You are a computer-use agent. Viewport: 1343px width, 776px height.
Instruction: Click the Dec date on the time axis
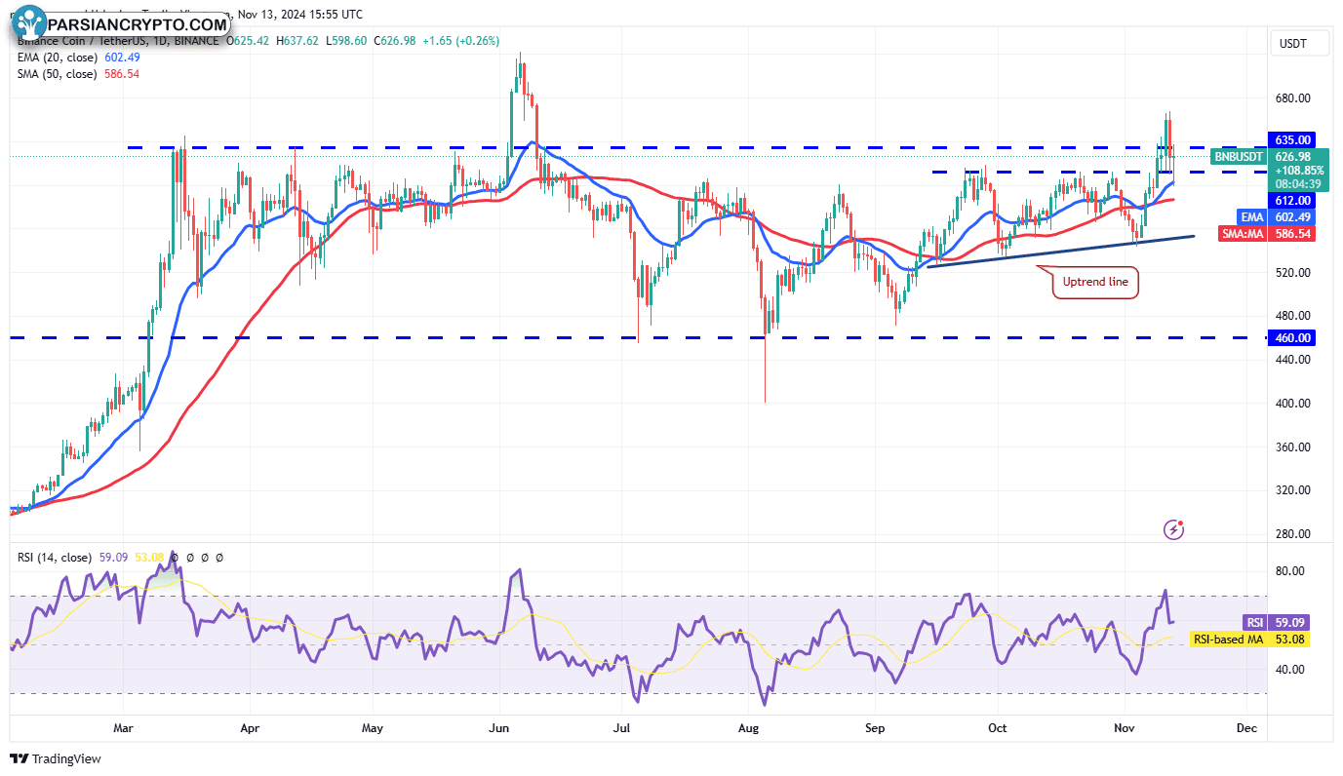click(1246, 727)
